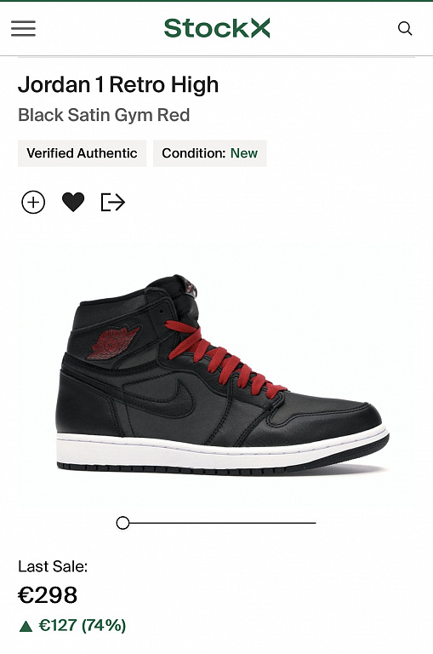This screenshot has height=654, width=433.
Task: Toggle the heart favorite icon
Action: [x=73, y=203]
